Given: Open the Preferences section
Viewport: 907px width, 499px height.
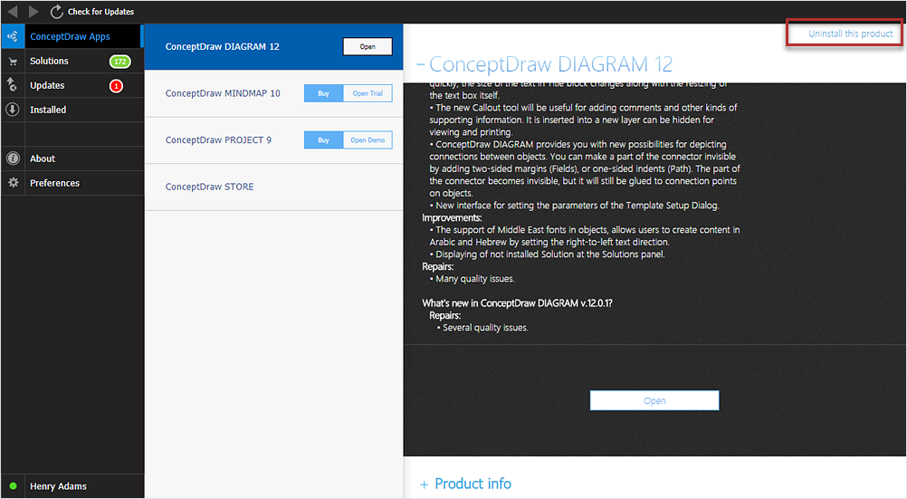Looking at the screenshot, I should tap(55, 183).
